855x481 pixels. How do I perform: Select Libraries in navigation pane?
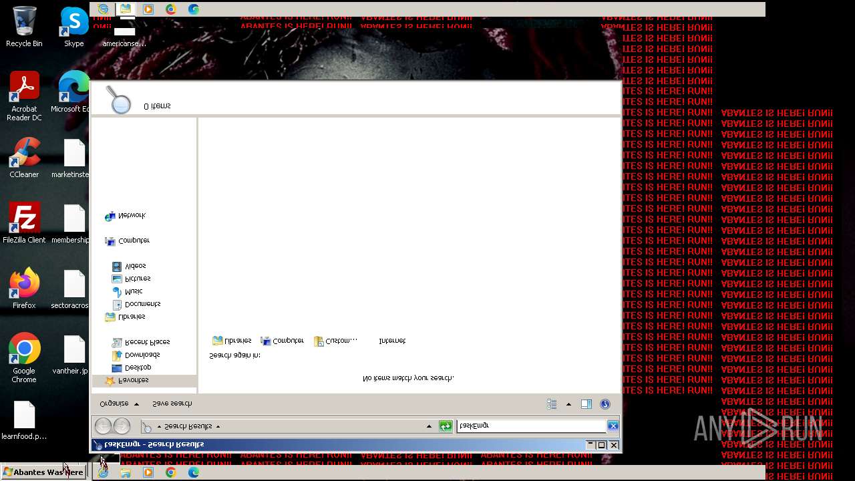click(125, 317)
